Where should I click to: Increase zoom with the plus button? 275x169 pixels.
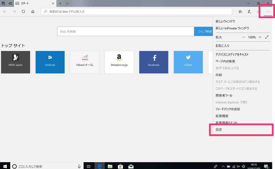point(260,37)
